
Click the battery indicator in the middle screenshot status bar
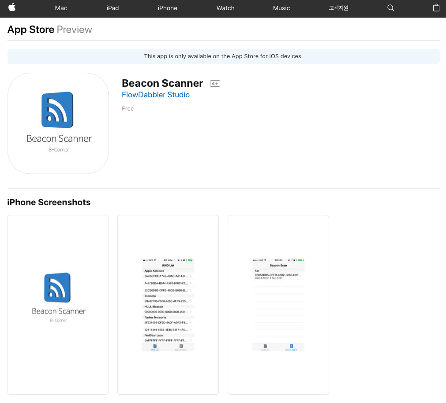(x=189, y=260)
